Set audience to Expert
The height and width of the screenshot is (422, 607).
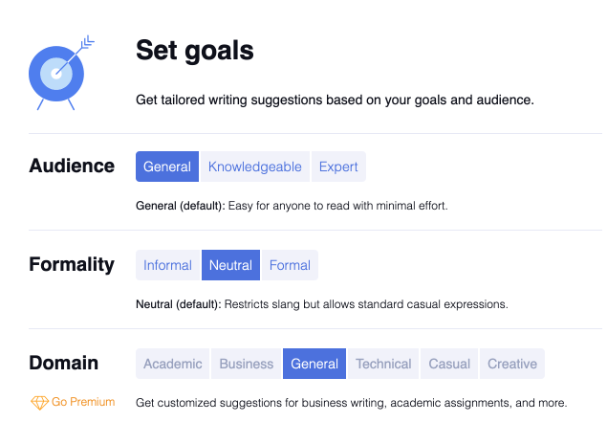point(338,167)
